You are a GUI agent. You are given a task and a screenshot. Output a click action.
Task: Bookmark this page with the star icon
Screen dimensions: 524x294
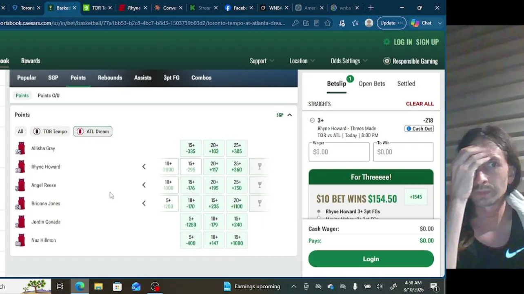point(327,23)
